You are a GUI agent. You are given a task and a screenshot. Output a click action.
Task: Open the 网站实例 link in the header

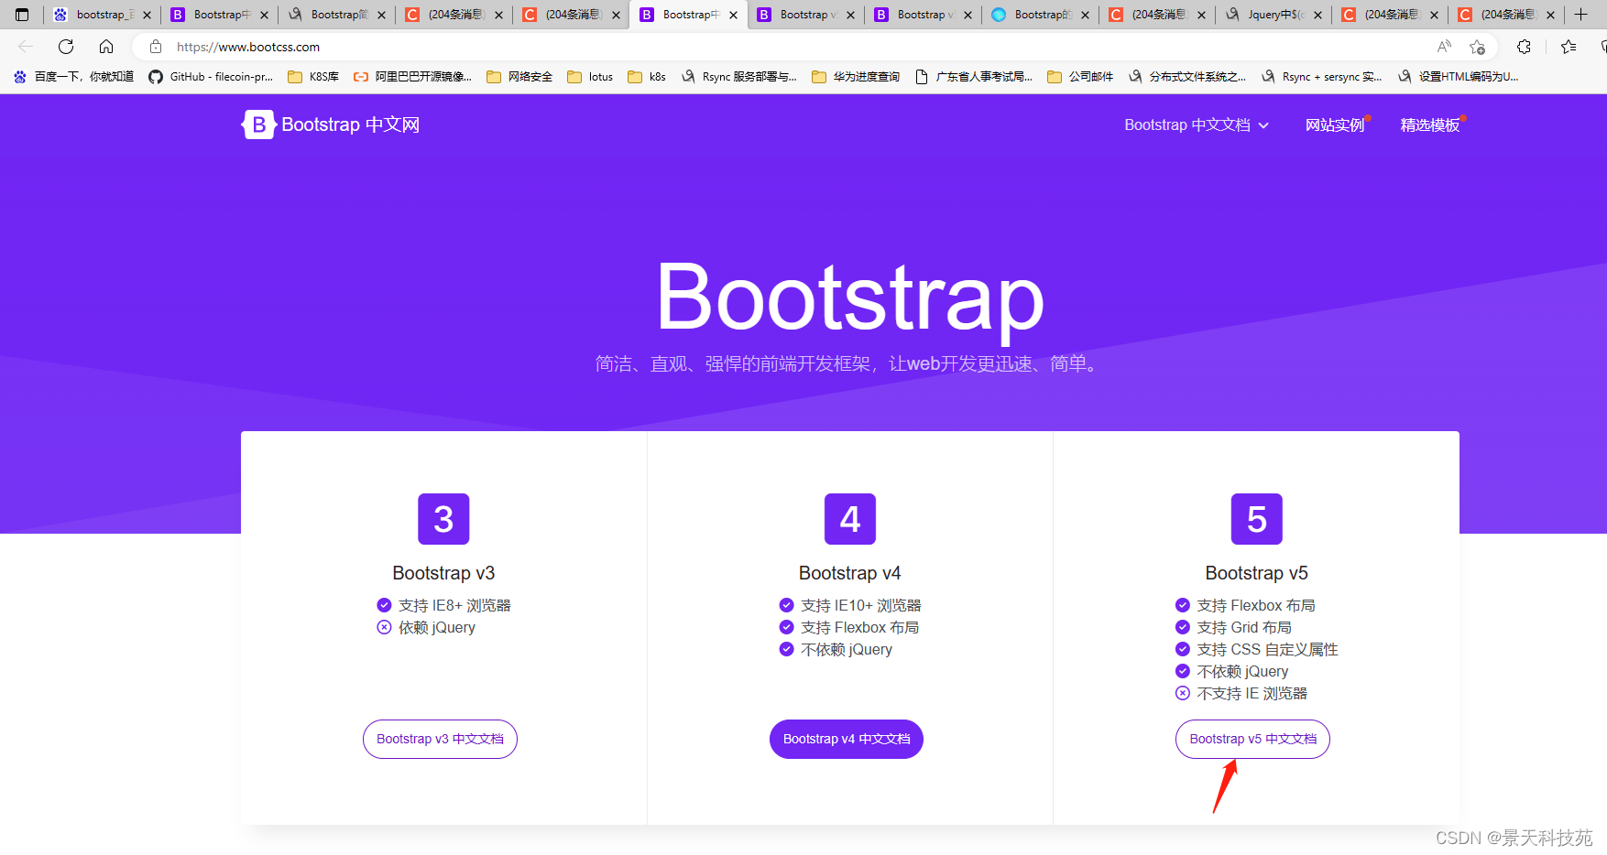tap(1336, 124)
